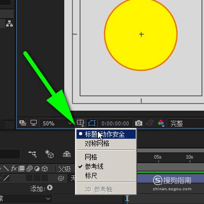Click the 10s mark on time ruler
Viewport: 204px width, 204px height.
click(189, 157)
